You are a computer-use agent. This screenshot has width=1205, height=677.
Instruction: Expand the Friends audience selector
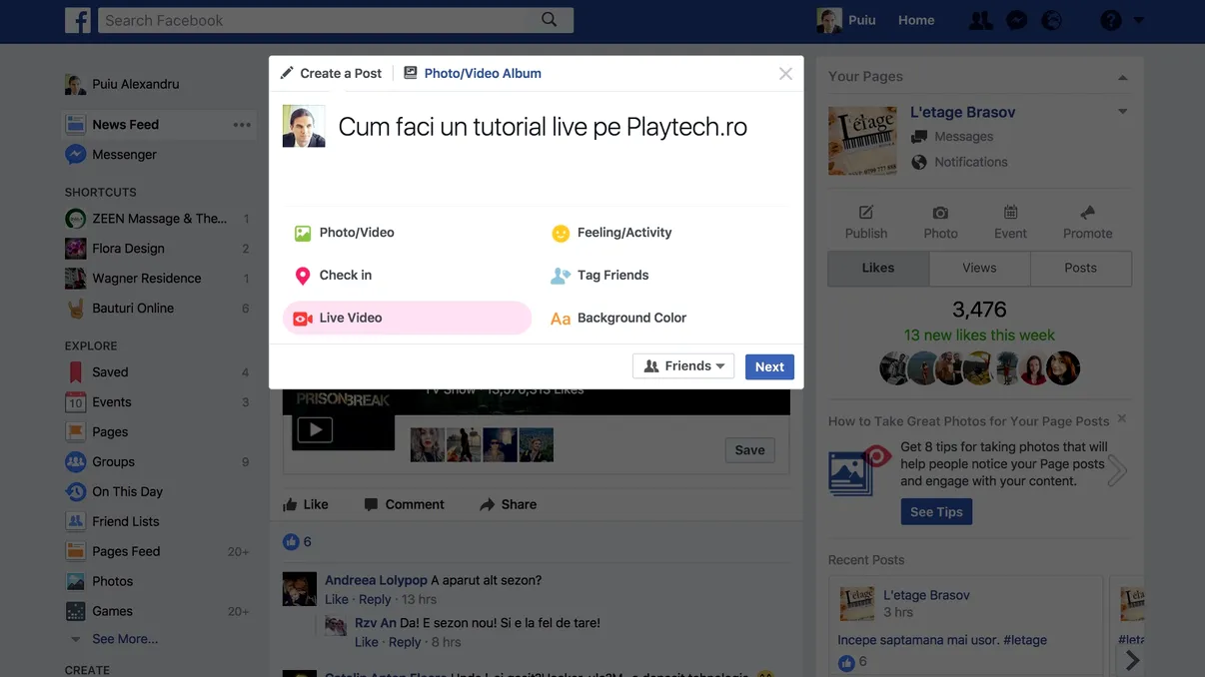tap(683, 365)
